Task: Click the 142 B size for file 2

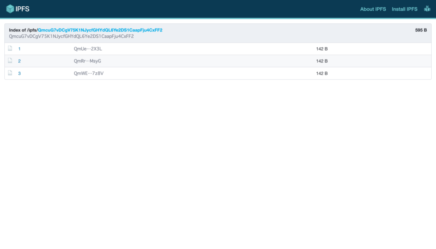Action: click(322, 61)
